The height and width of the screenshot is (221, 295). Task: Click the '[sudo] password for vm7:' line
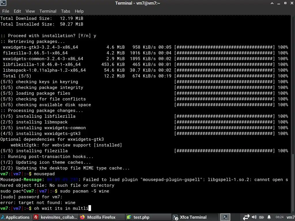coord(31,197)
